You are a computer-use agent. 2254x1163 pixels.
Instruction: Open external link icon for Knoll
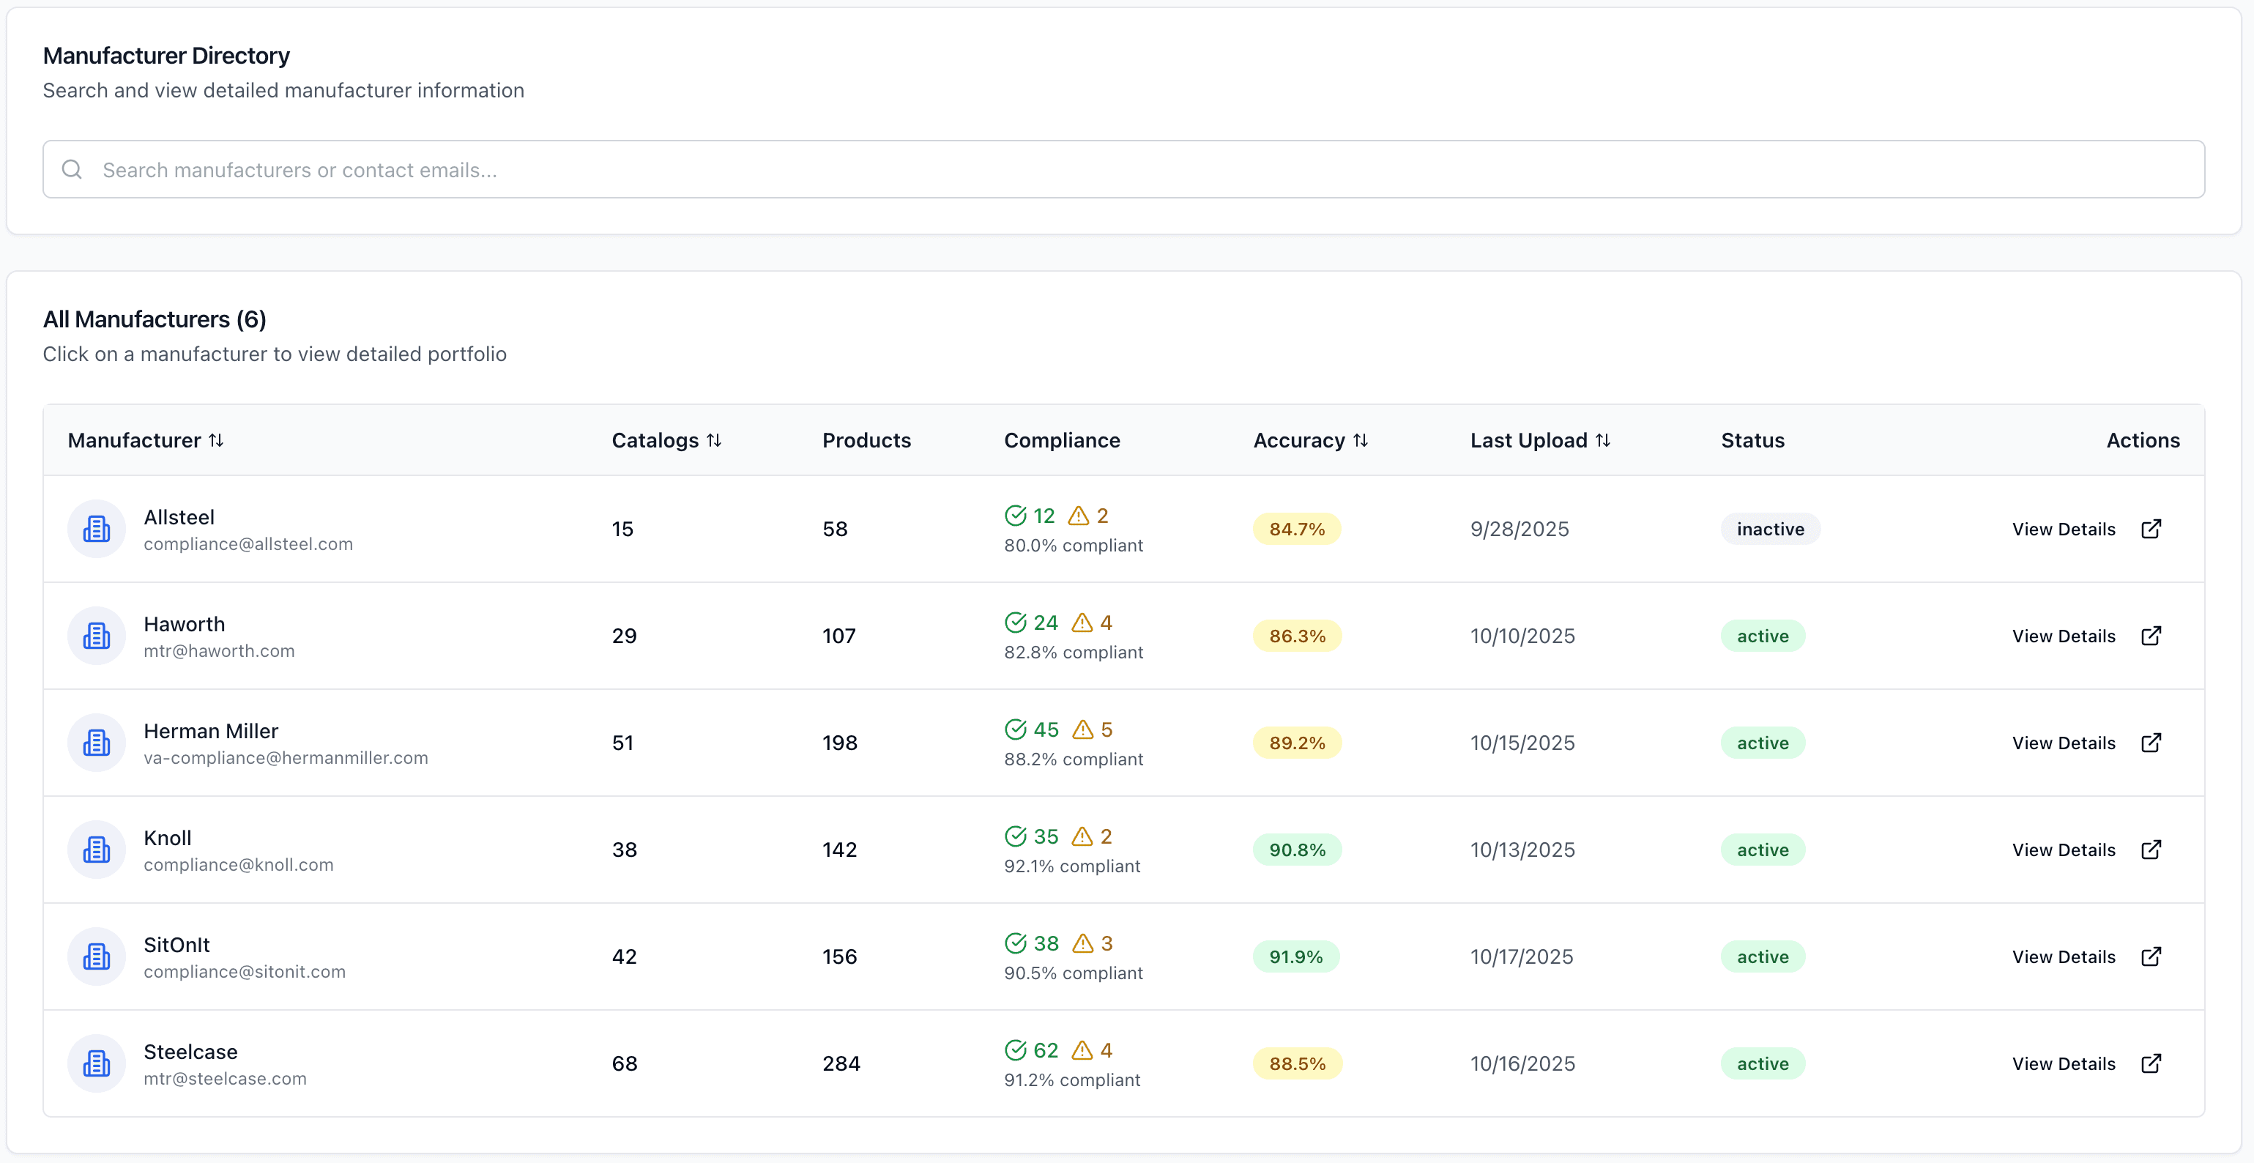(2151, 850)
